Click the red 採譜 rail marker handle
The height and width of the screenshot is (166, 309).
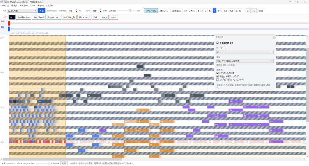click(x=9, y=23)
